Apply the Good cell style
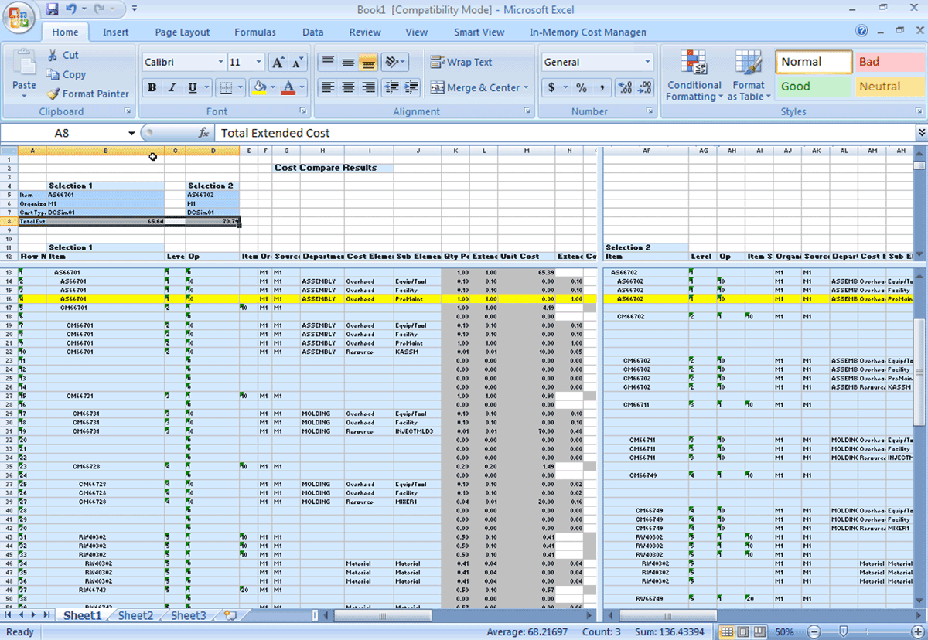The width and height of the screenshot is (928, 640). click(x=812, y=87)
